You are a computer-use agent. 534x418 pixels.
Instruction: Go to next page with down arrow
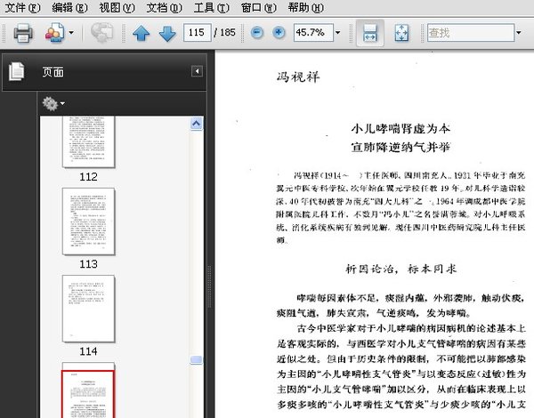click(x=166, y=34)
